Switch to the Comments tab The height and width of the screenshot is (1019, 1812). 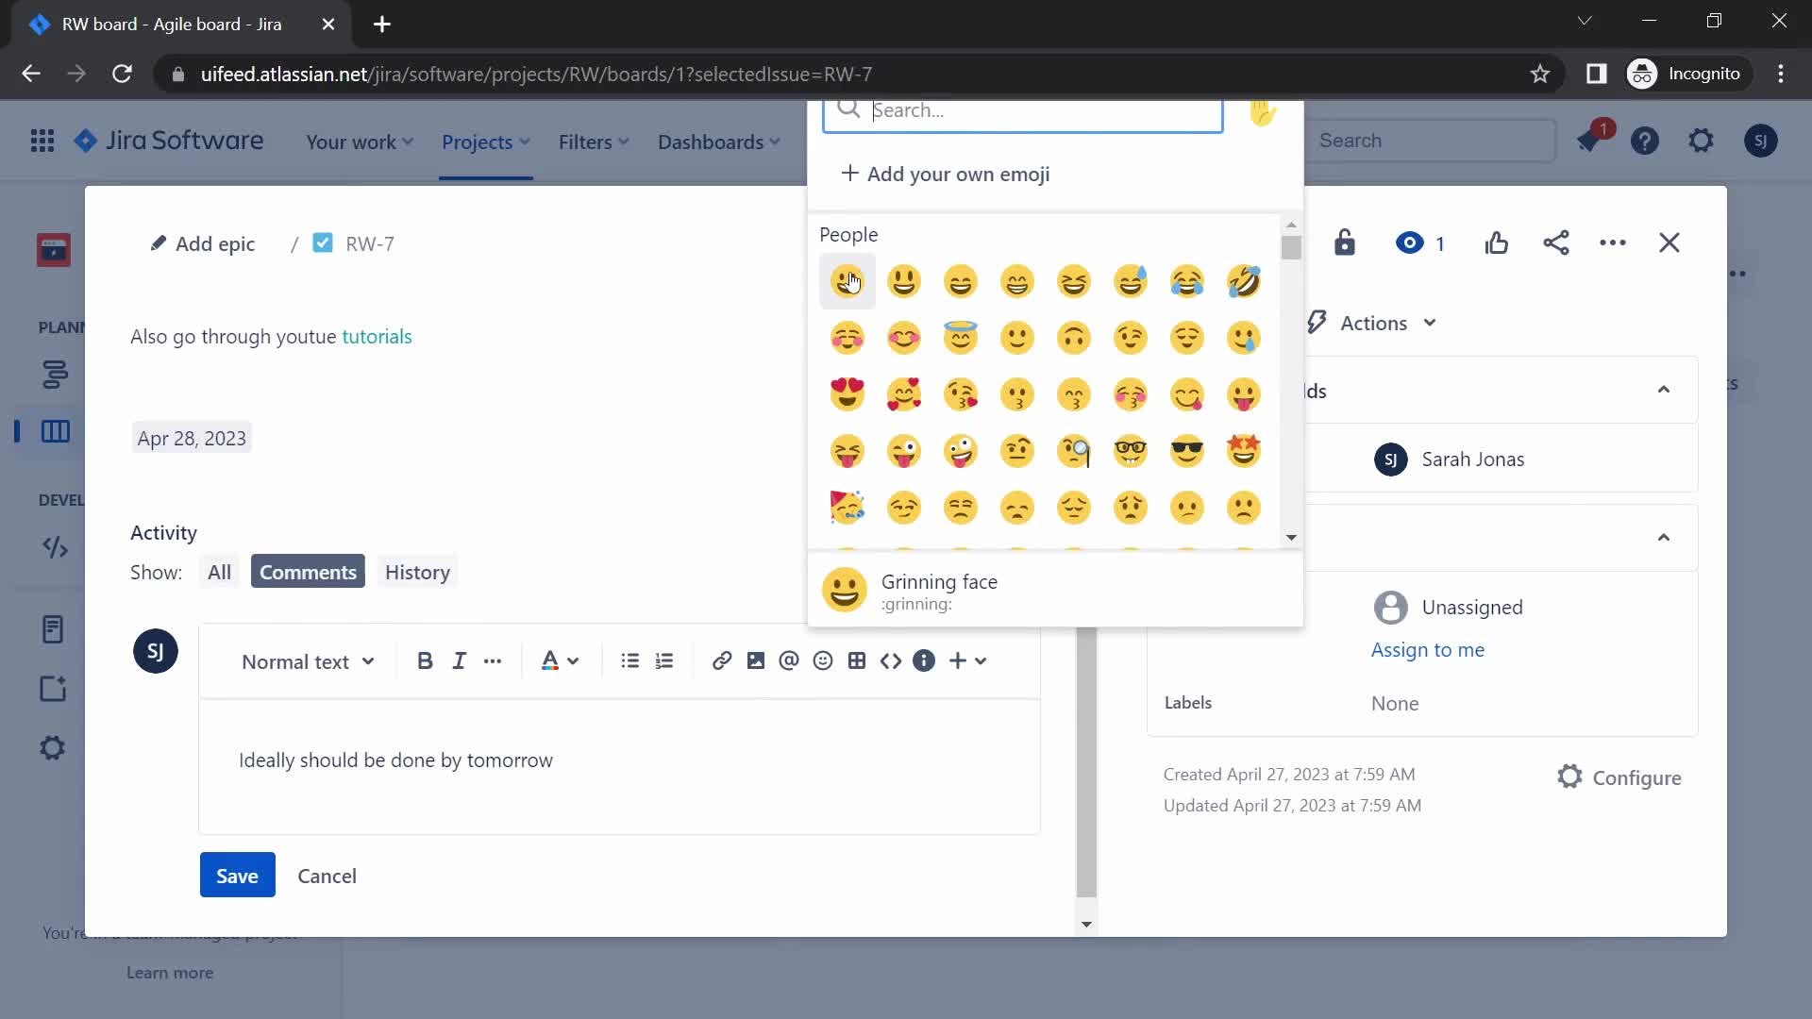[309, 571]
